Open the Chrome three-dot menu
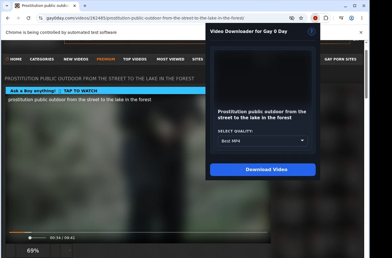This screenshot has width=392, height=258. pos(362,18)
